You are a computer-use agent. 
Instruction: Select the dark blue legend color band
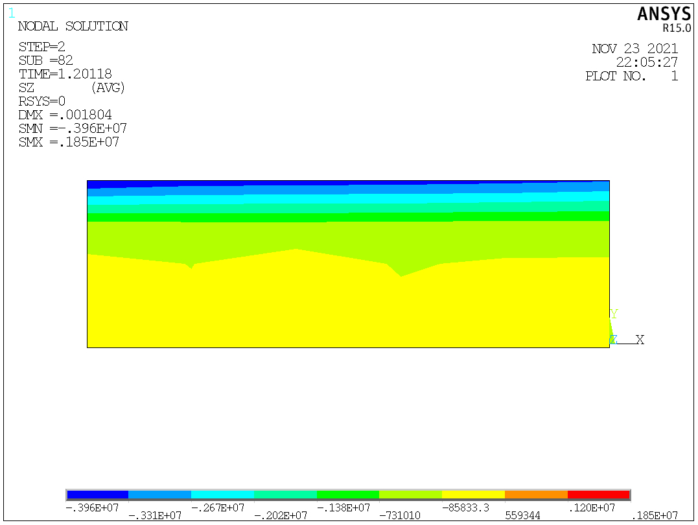click(97, 495)
